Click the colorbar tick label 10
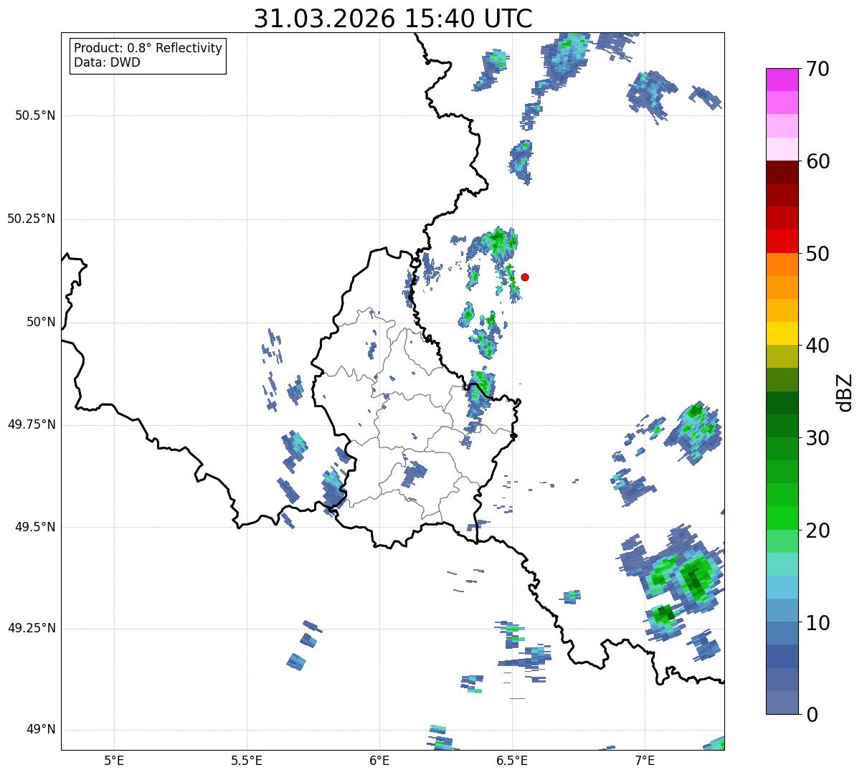862x775 pixels. (818, 623)
